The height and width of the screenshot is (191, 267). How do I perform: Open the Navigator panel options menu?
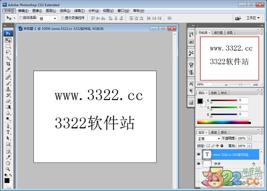point(261,34)
